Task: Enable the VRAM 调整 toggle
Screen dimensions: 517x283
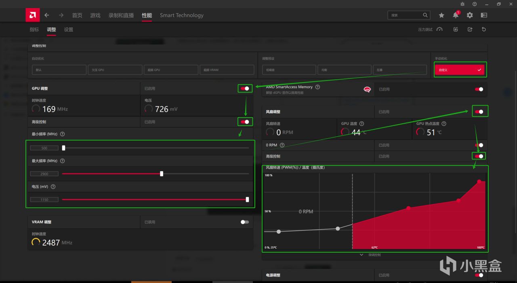Action: 245,222
